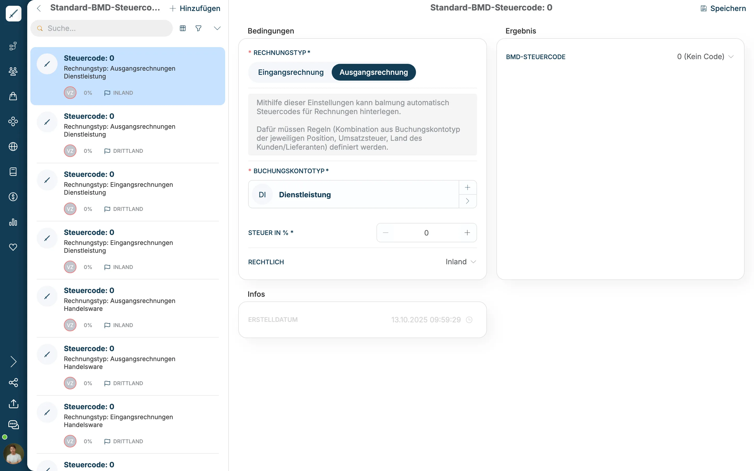Open the shopping bag sidebar icon
This screenshot has height=471, width=754.
click(13, 96)
